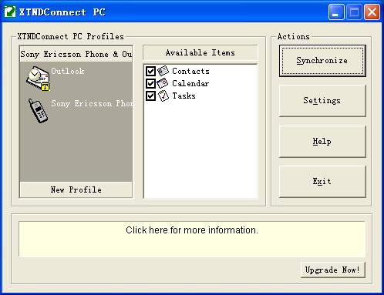Uncheck the Tasks checkbox

click(x=150, y=96)
